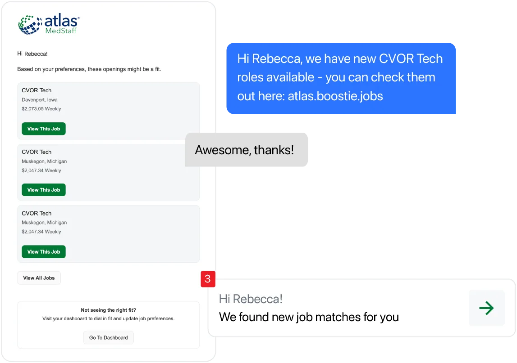Open the View All Jobs button
517x363 pixels.
tap(39, 278)
